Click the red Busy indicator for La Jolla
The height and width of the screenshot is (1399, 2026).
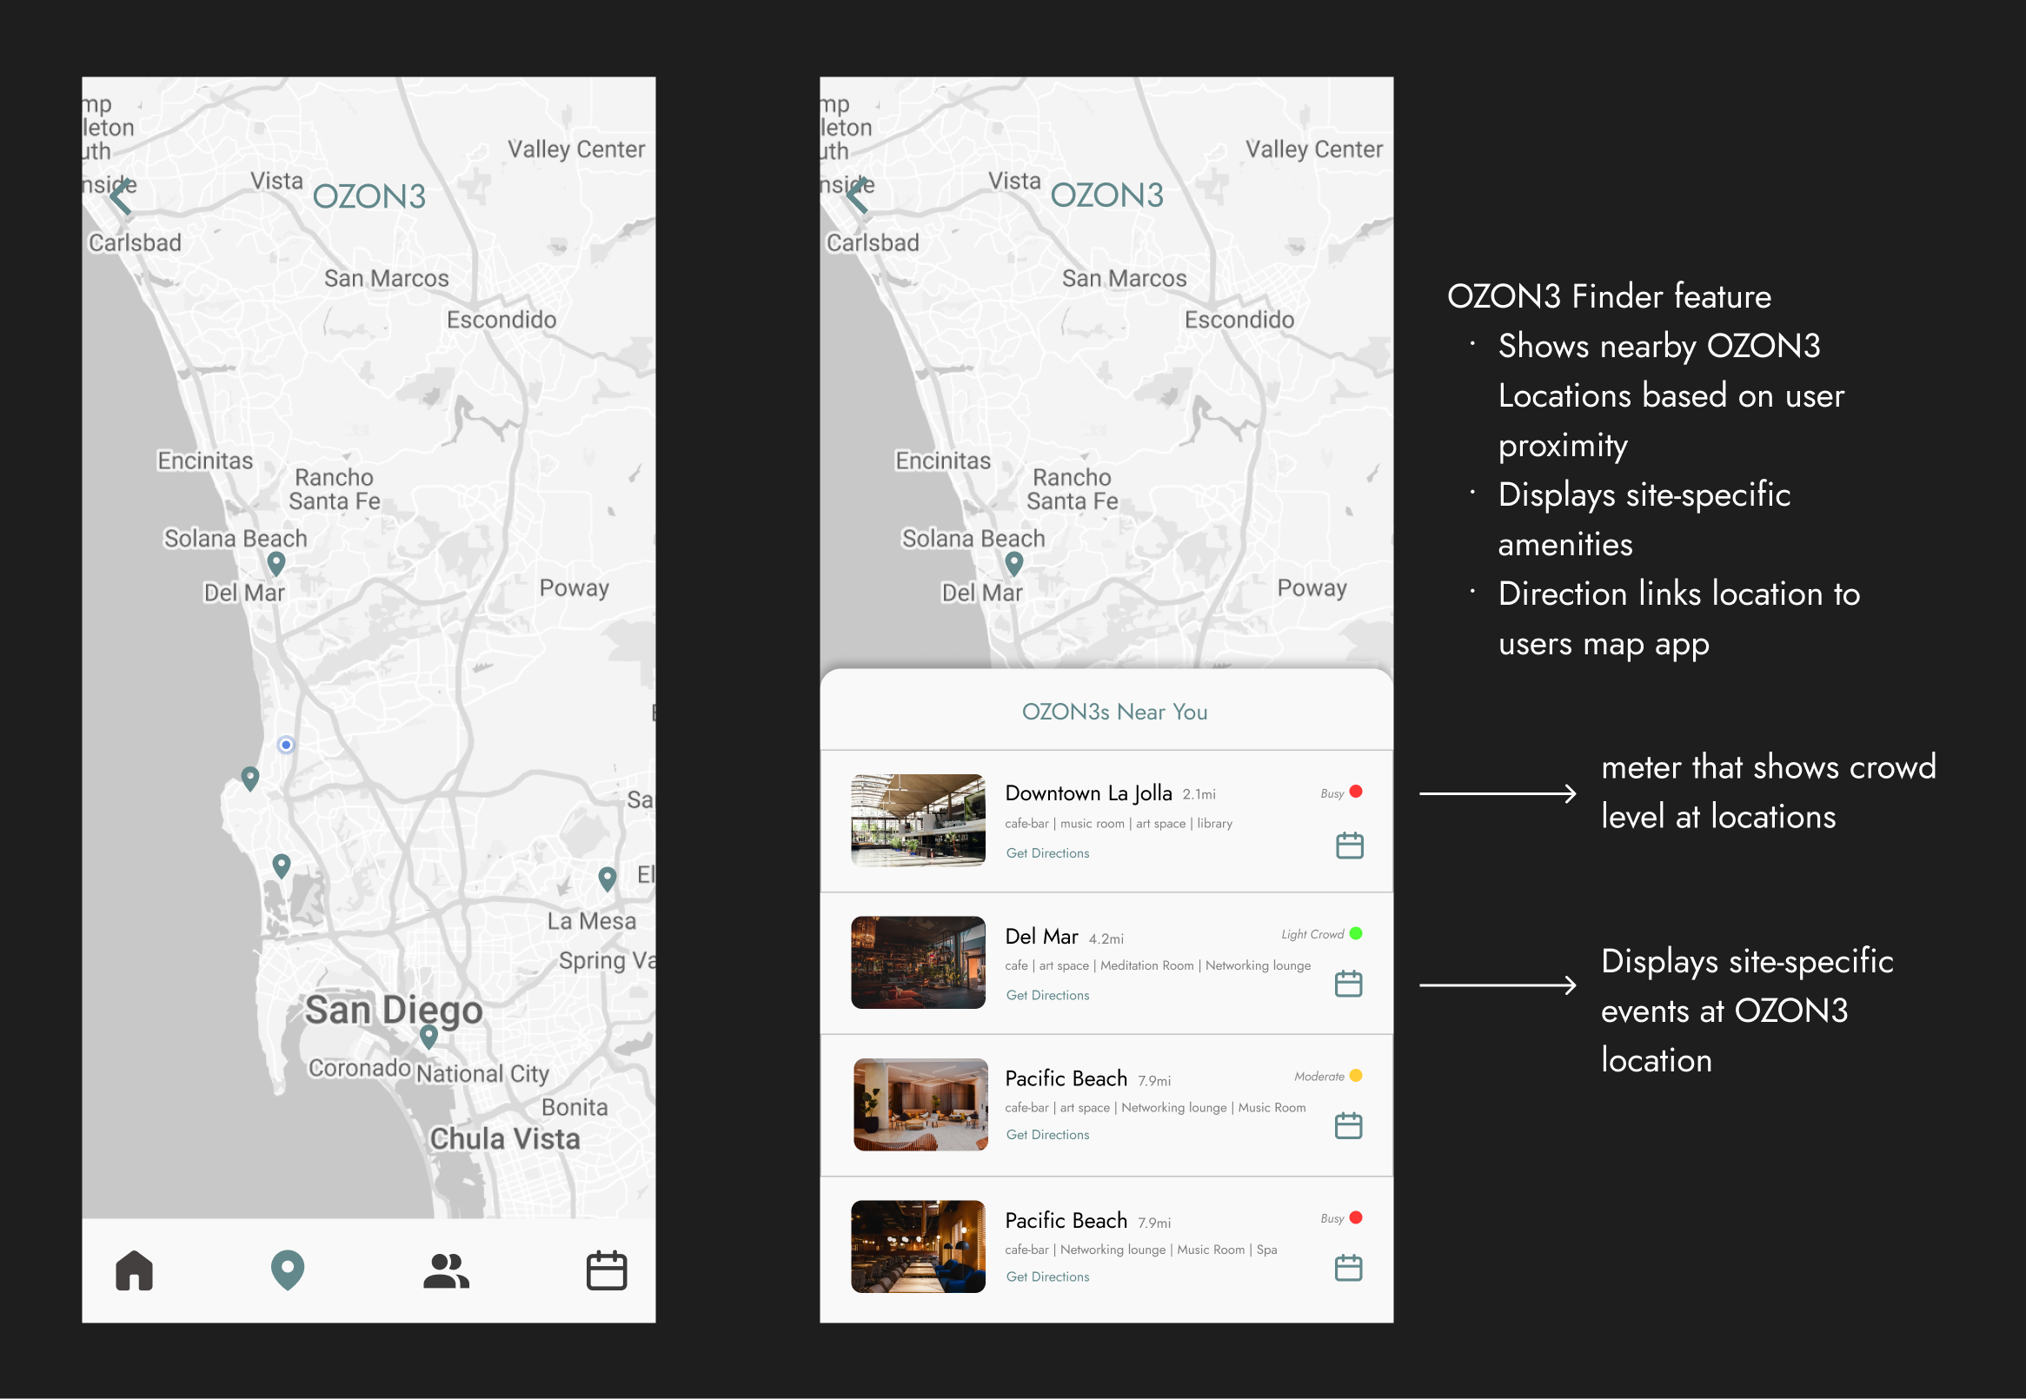point(1355,792)
